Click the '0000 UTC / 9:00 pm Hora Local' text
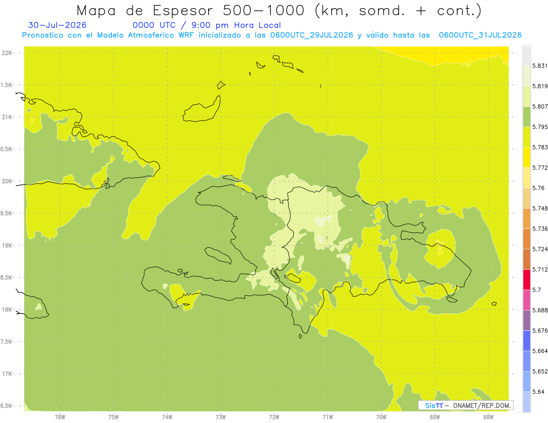 click(x=206, y=25)
